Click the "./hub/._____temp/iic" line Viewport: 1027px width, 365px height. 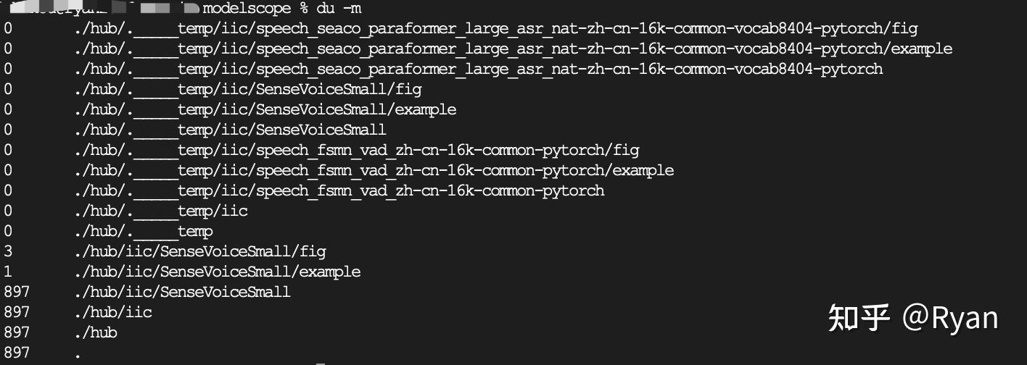(160, 211)
